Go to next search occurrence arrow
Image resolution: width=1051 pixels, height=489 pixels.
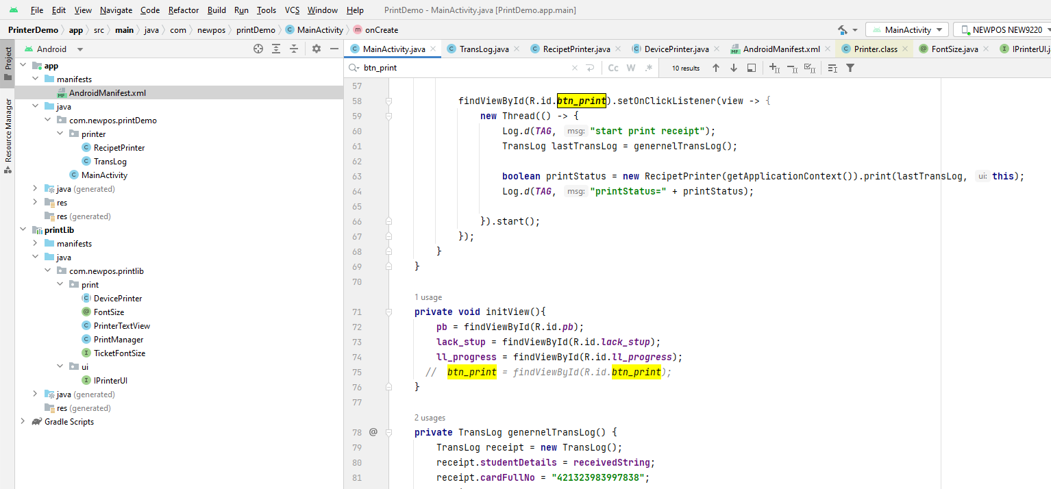point(734,68)
